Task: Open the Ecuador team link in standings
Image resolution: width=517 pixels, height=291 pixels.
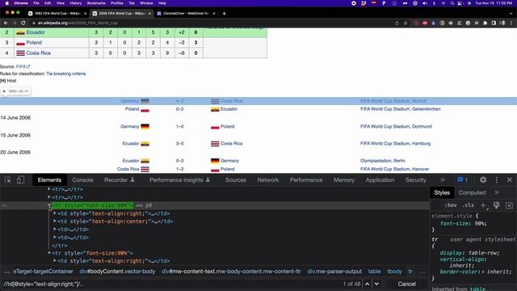Action: click(36, 32)
